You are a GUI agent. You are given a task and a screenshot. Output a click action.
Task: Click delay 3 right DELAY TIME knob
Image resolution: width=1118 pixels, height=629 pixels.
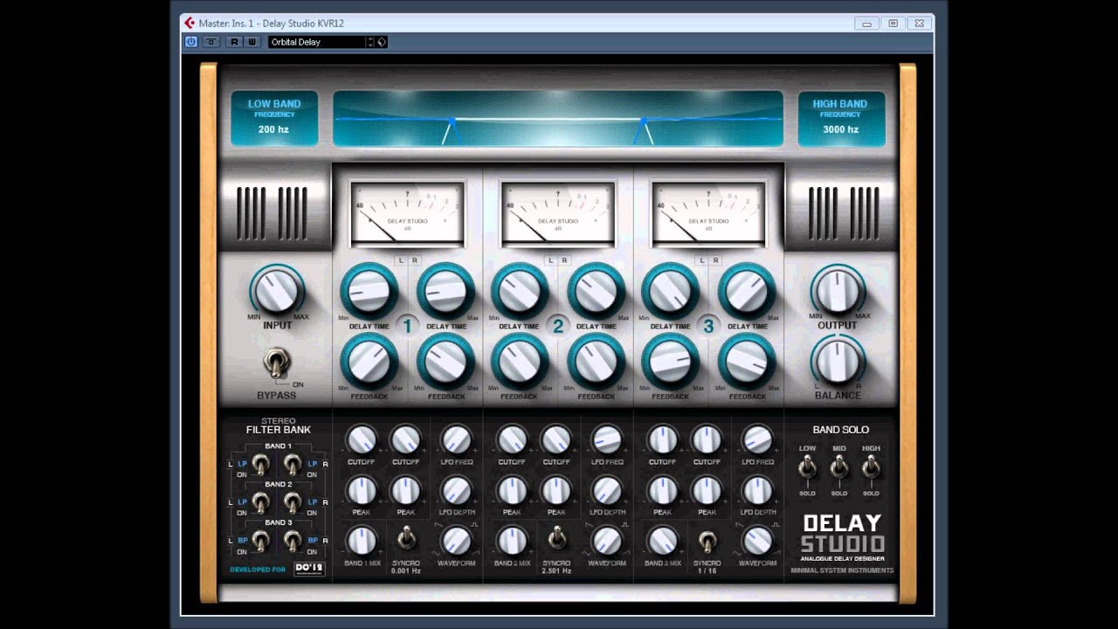point(747,293)
